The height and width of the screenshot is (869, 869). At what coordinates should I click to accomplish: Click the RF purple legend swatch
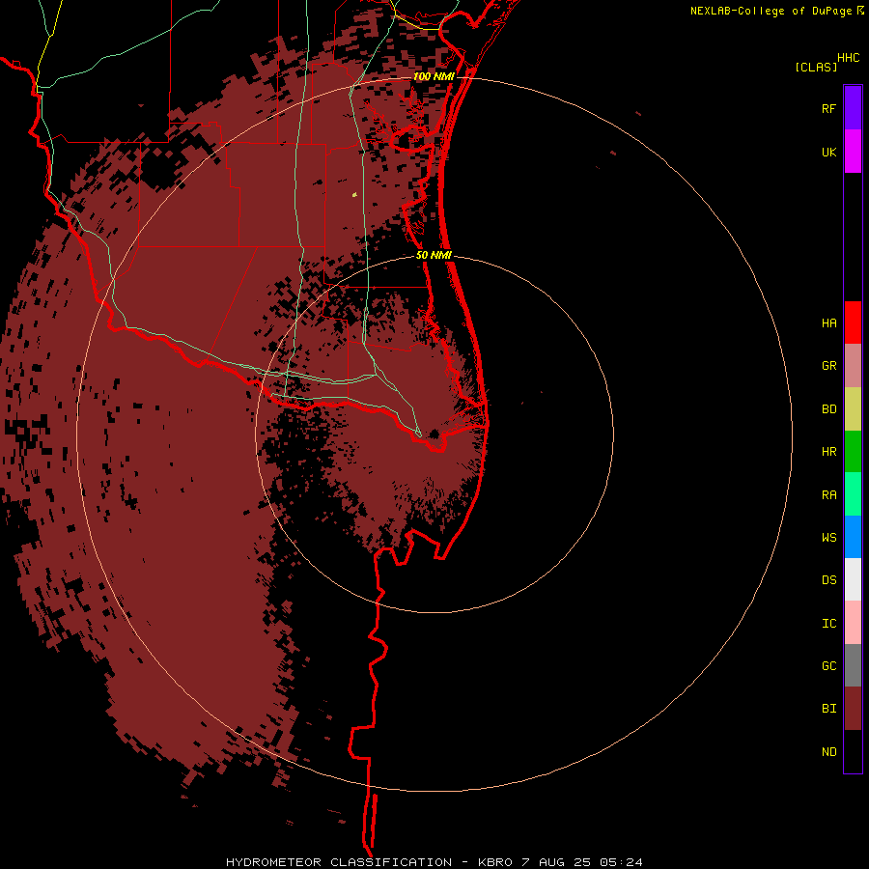853,107
